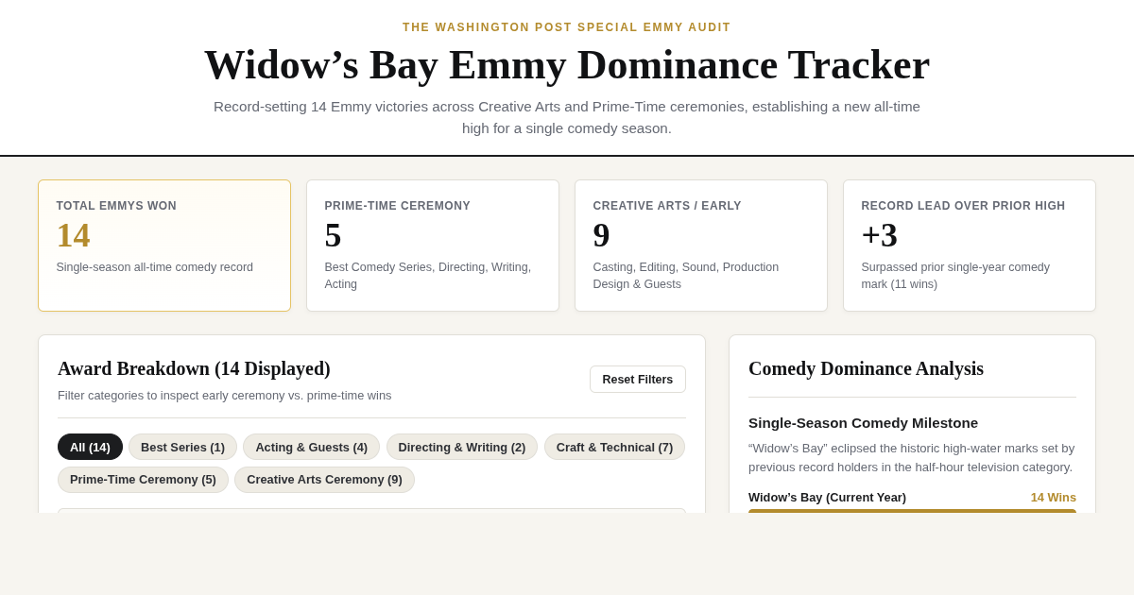1134x595 pixels.
Task: Filter by Craft & Technical (7)
Action: click(614, 447)
